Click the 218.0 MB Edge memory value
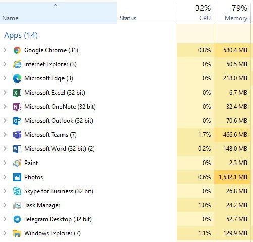The height and width of the screenshot is (242, 253). (235, 78)
